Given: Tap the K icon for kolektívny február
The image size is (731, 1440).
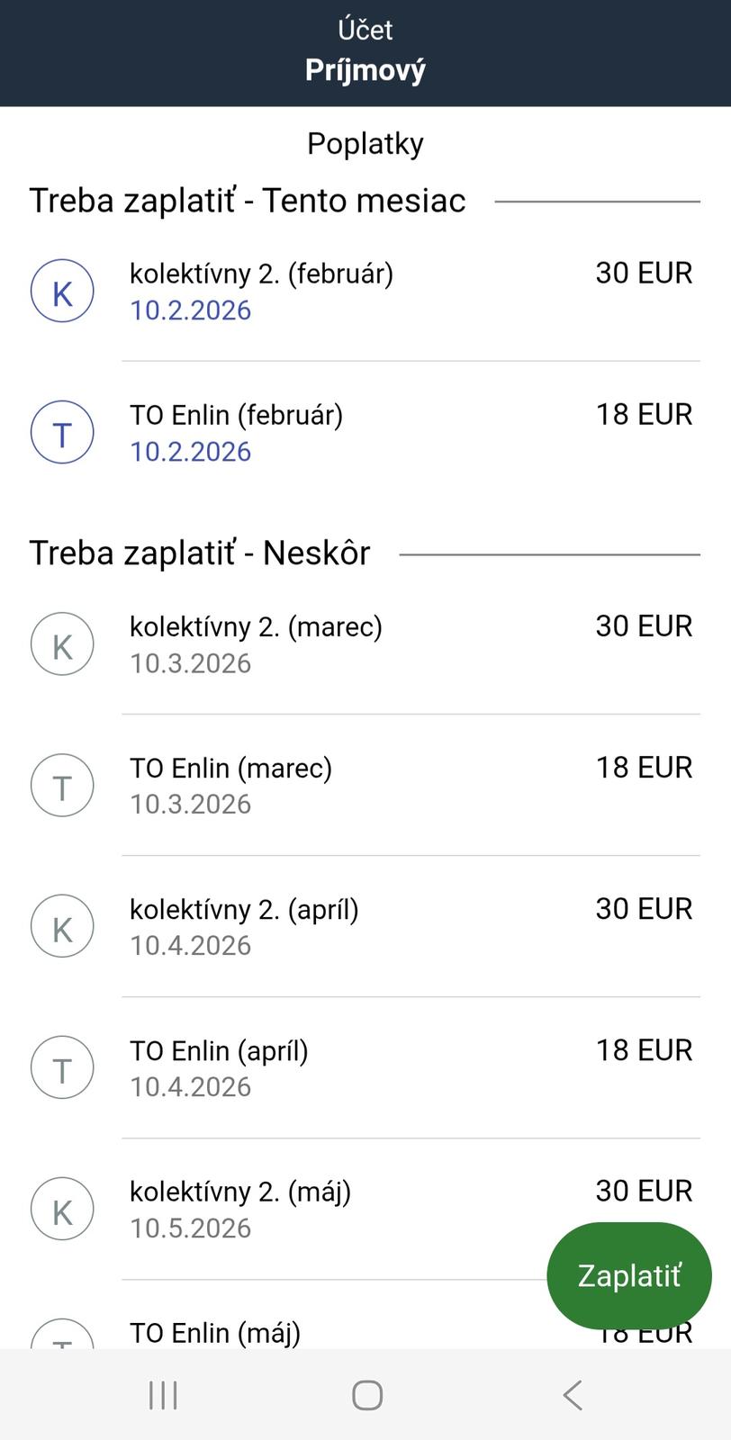Looking at the screenshot, I should 62,292.
